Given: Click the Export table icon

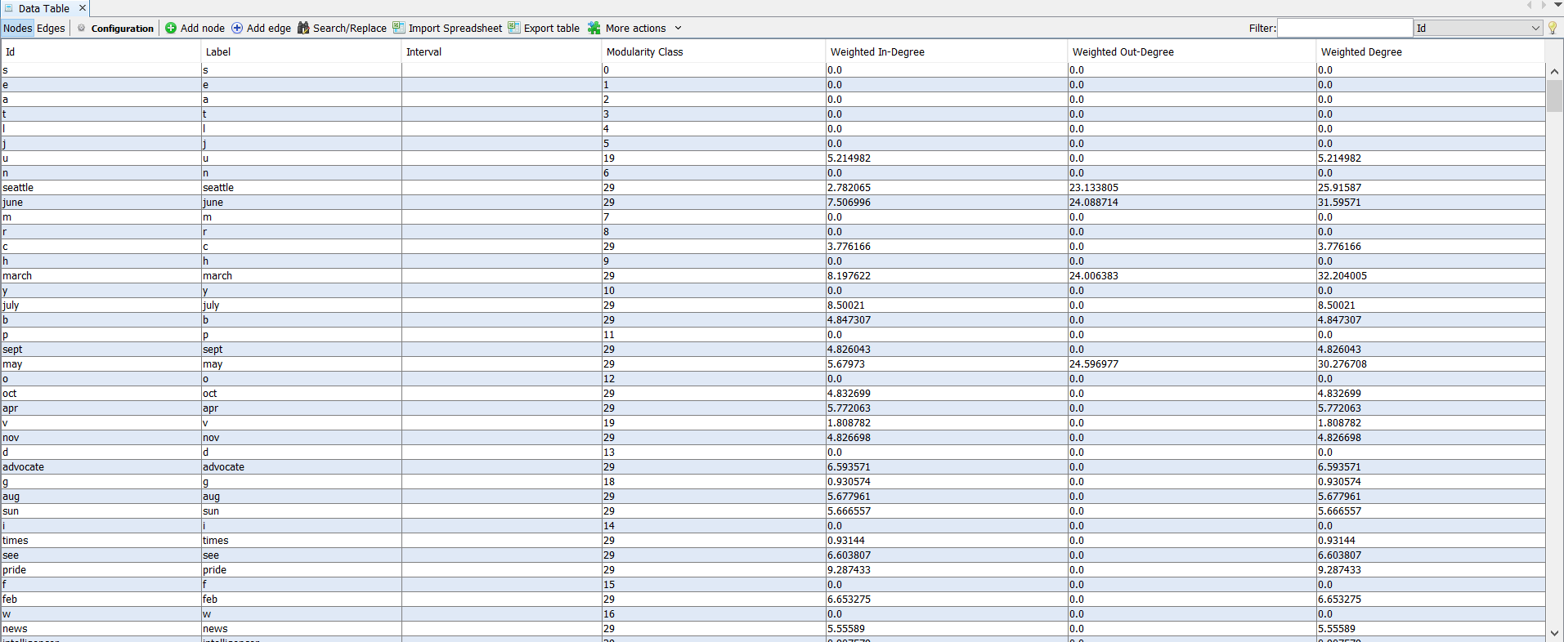Looking at the screenshot, I should [514, 28].
